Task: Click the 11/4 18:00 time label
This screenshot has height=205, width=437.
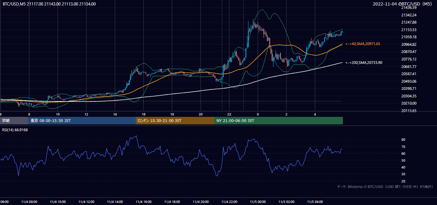Action: tap(172, 202)
